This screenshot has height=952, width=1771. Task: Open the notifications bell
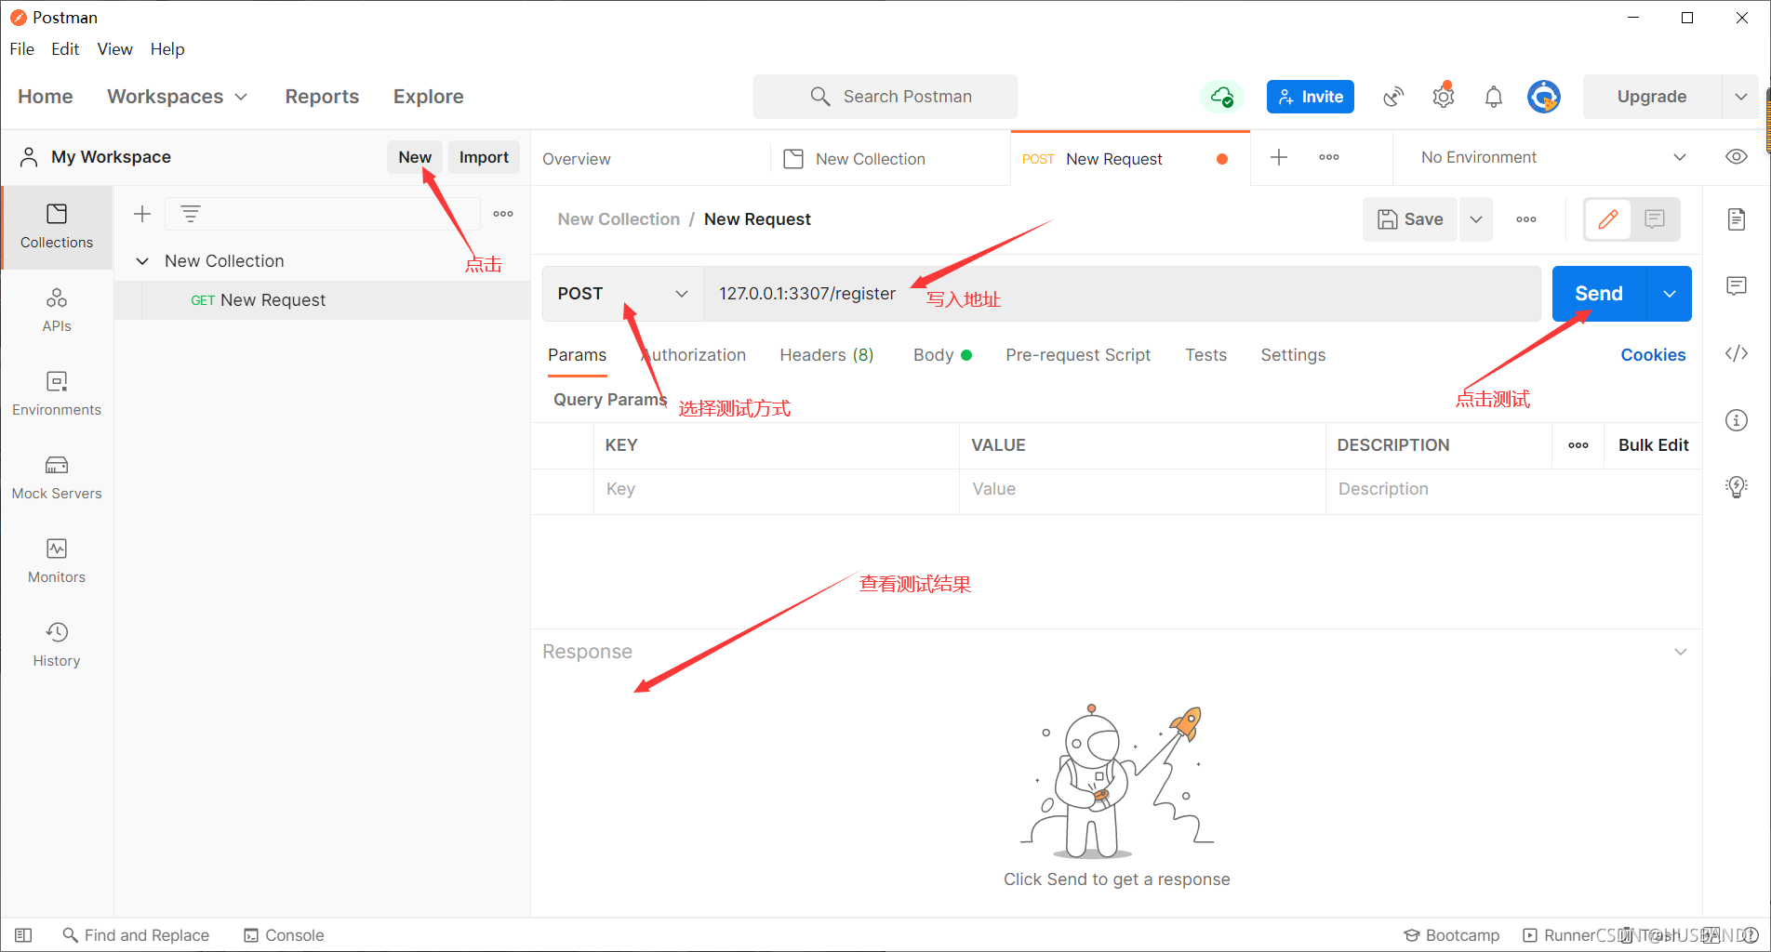(1494, 97)
